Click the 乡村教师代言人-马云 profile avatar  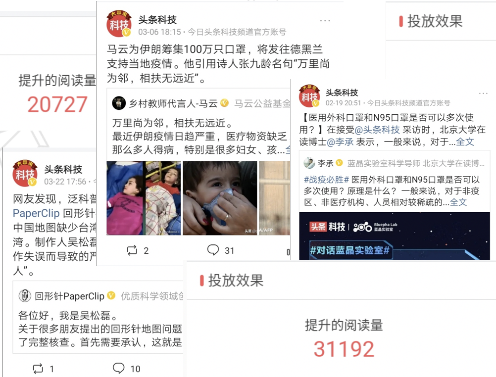(x=119, y=103)
